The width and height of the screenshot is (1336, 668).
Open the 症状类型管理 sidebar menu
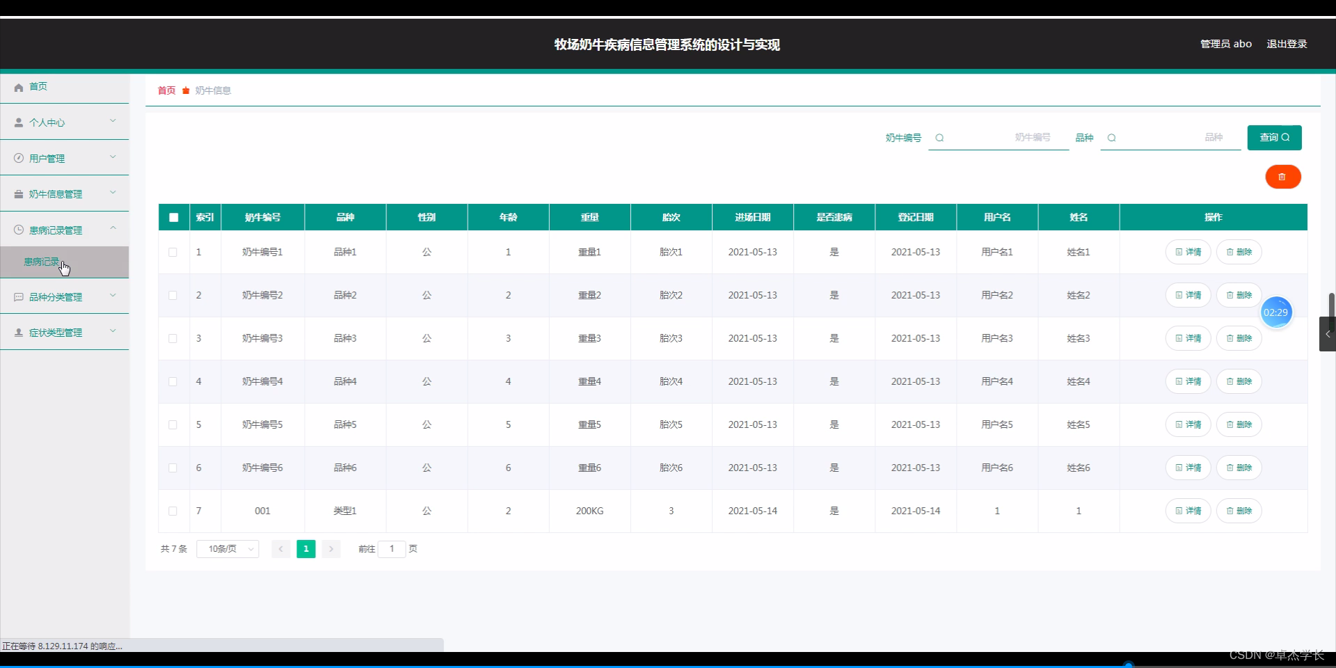pyautogui.click(x=65, y=333)
